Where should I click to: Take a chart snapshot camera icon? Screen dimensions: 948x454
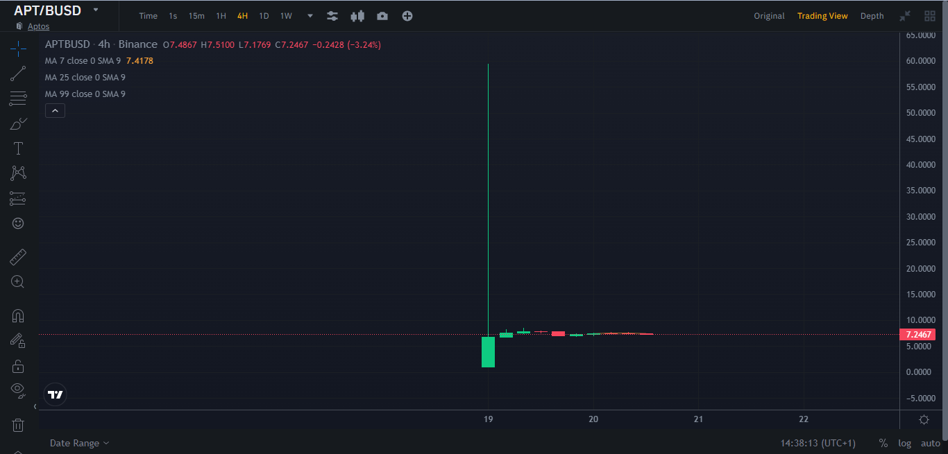click(382, 16)
